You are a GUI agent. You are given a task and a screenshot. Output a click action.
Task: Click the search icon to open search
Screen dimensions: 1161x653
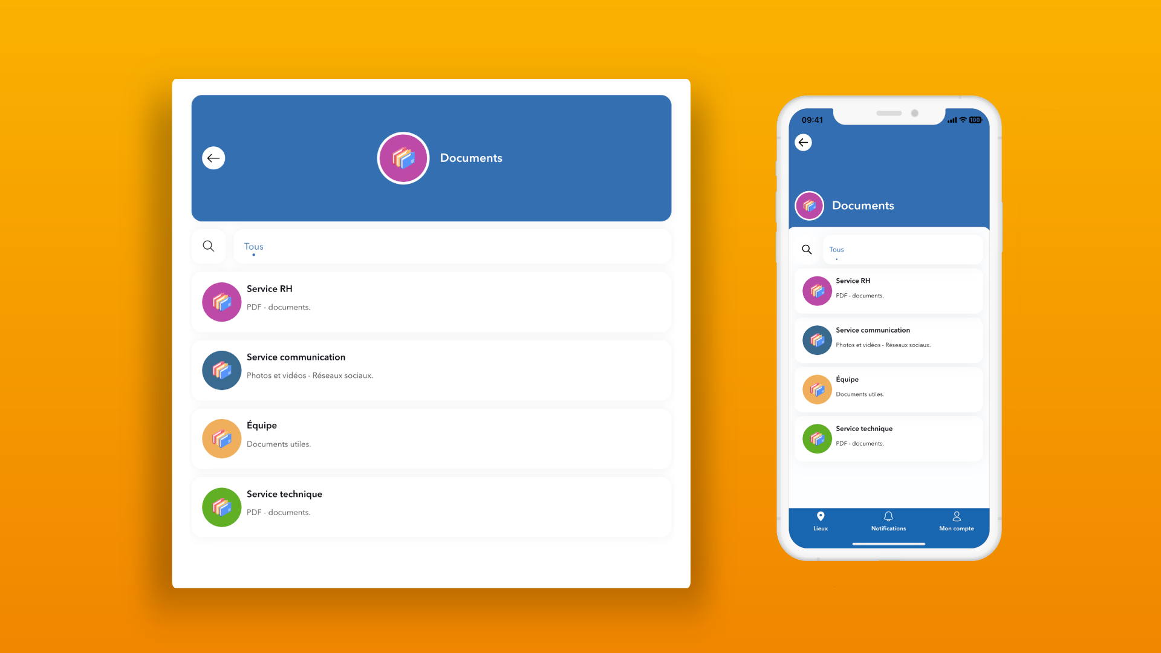[209, 246]
